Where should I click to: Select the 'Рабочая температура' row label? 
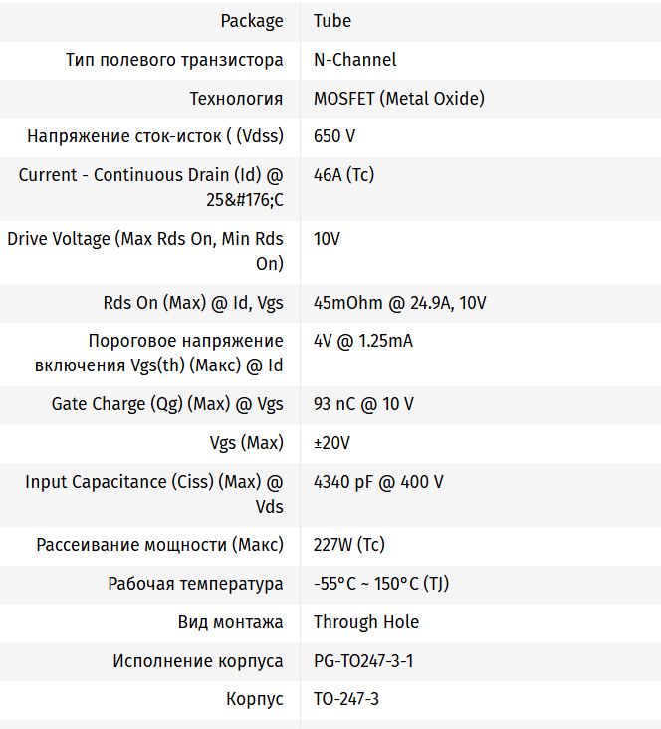195,584
